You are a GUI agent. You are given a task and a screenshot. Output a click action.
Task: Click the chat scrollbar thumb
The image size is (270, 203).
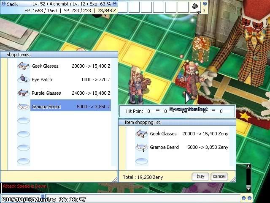click(x=248, y=186)
